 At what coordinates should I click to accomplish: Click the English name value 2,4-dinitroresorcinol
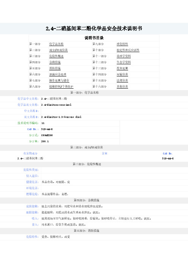click(x=56, y=105)
